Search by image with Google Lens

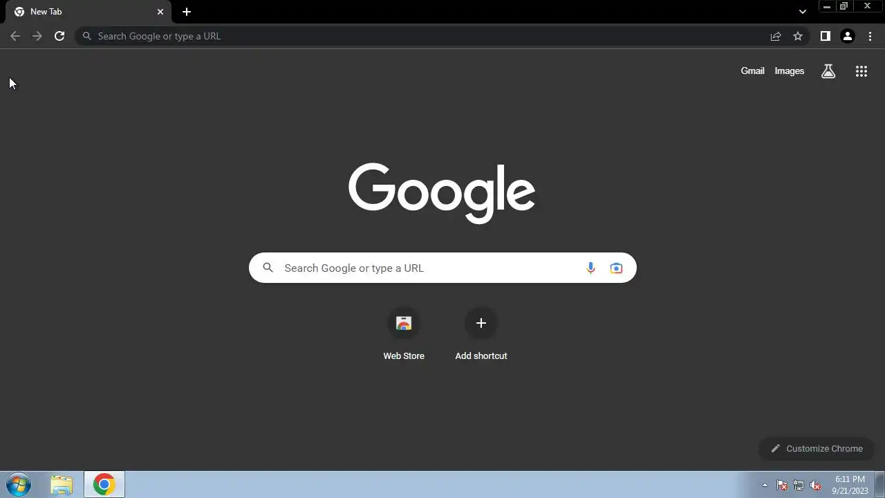pyautogui.click(x=616, y=268)
